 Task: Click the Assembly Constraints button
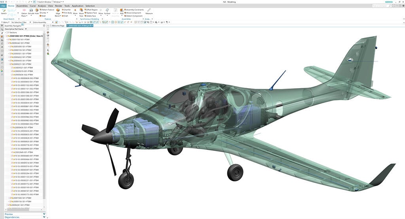(x=134, y=9)
